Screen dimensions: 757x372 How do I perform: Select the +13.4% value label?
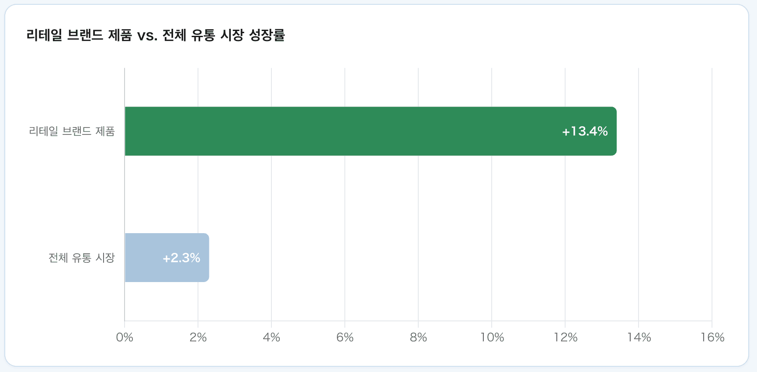(x=585, y=131)
